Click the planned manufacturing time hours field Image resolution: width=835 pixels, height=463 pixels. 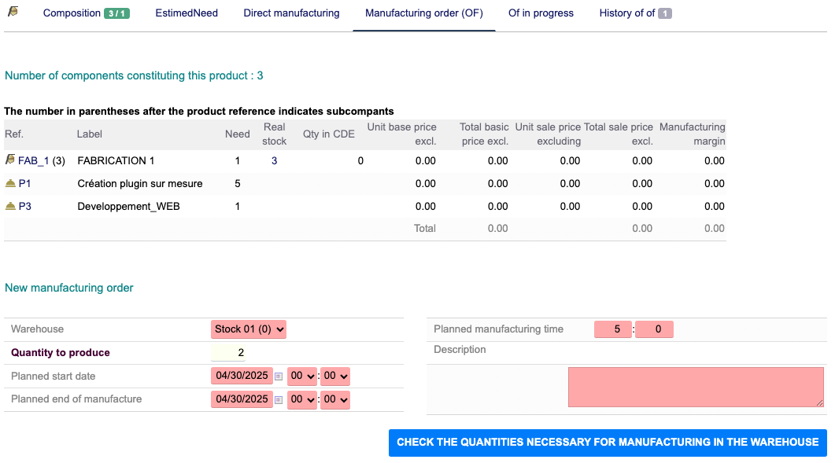613,329
